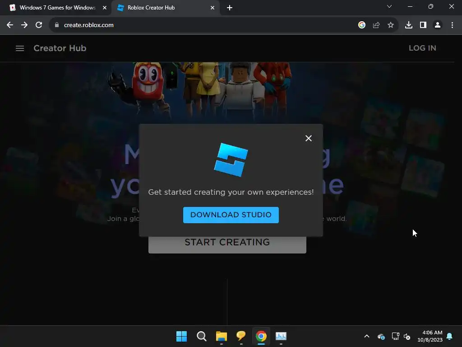The width and height of the screenshot is (462, 347).
Task: Close the Download Studio popup dialog
Action: pos(309,138)
